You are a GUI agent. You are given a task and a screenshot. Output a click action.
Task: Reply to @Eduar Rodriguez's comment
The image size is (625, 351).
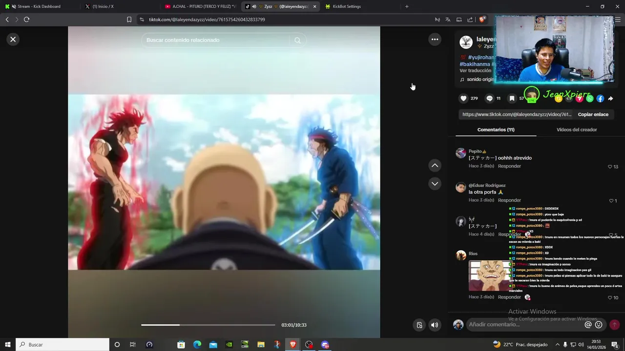(509, 200)
